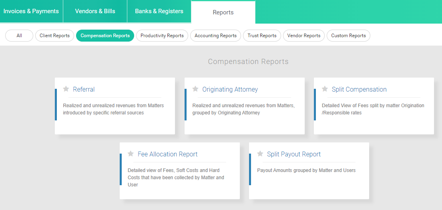442x210 pixels.
Task: Click text 'introduced by specific referral sources'
Action: point(103,113)
